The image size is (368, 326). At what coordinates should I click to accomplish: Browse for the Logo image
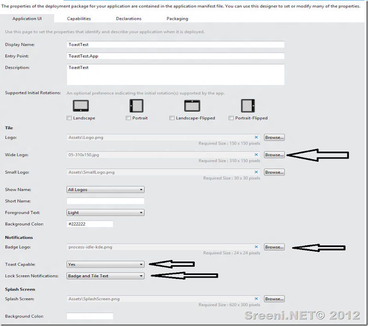click(x=274, y=137)
